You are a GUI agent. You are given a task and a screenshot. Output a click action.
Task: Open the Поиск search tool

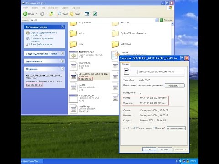pyautogui.click(x=62, y=14)
